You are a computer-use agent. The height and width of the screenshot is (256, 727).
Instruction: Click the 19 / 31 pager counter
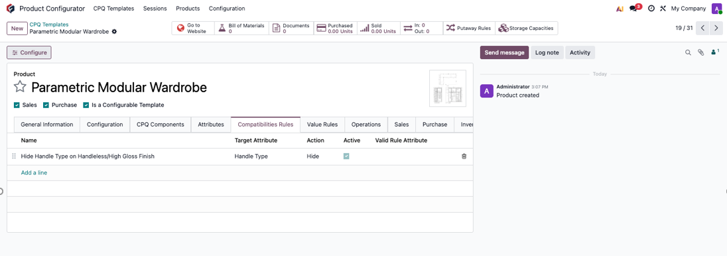coord(684,28)
